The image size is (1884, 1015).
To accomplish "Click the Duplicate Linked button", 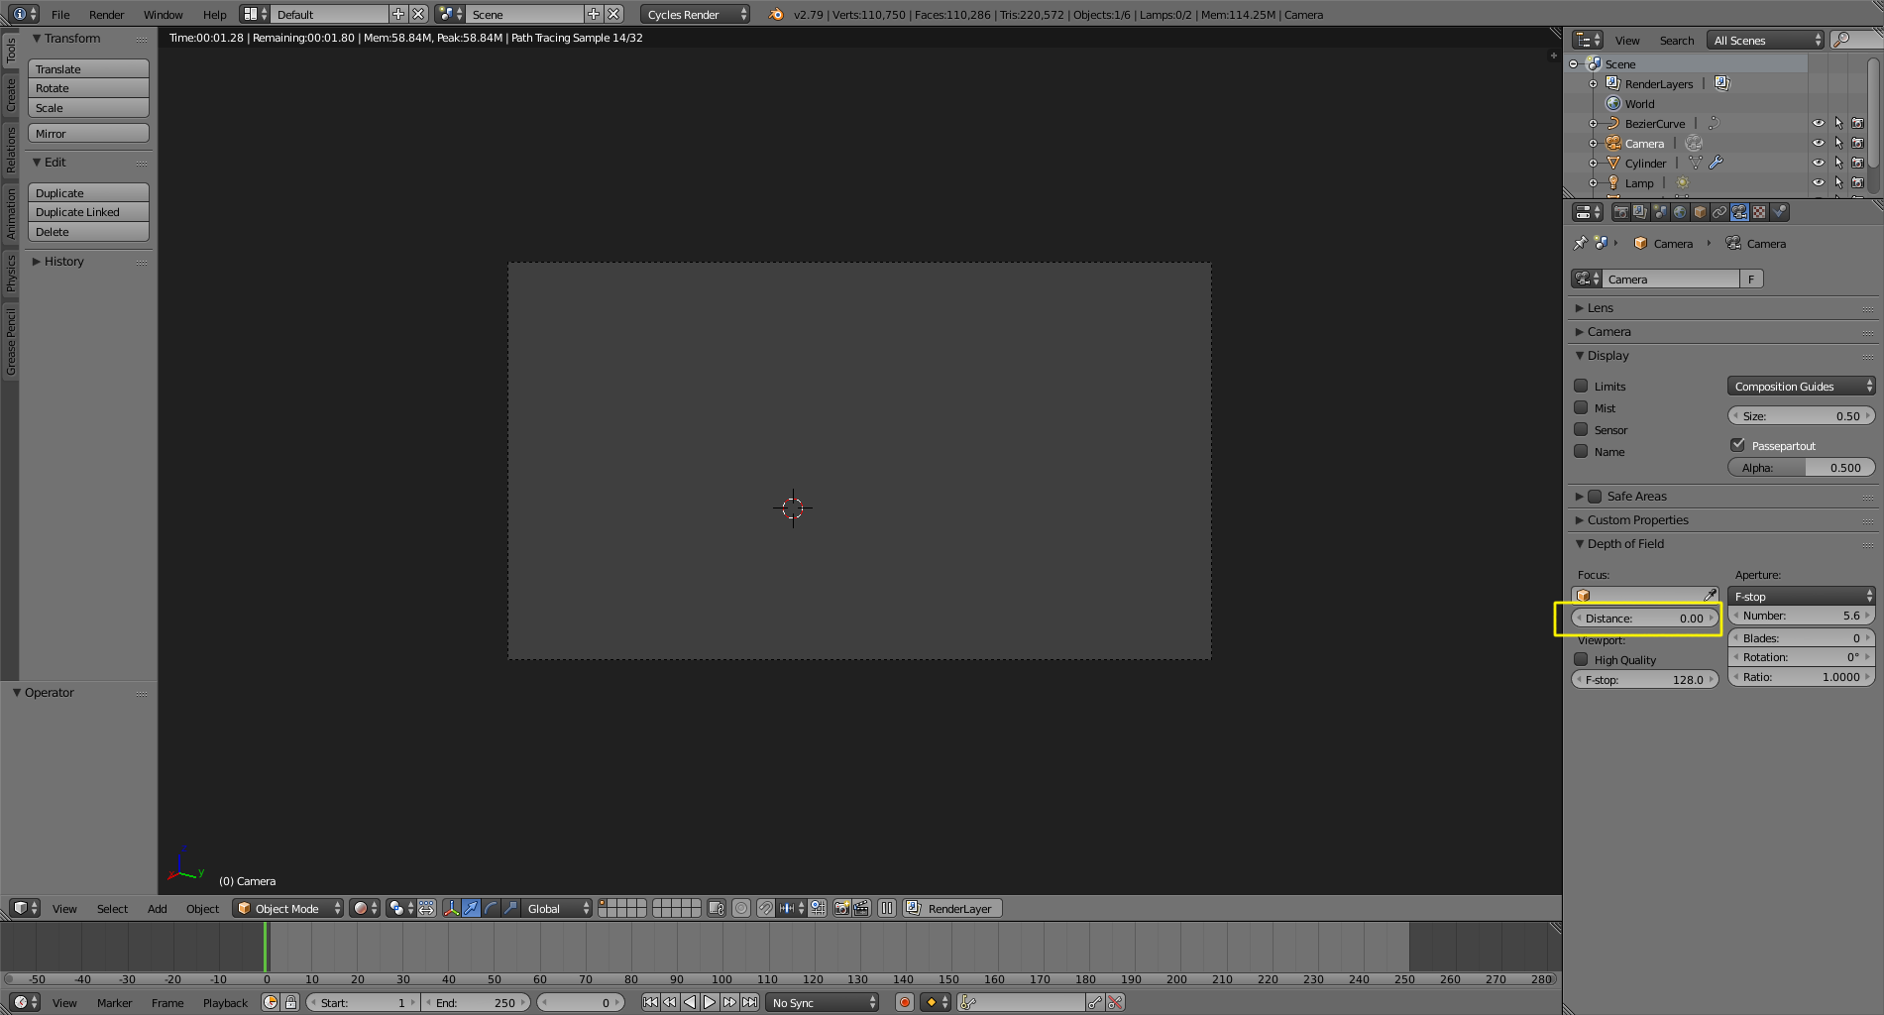I will point(88,212).
